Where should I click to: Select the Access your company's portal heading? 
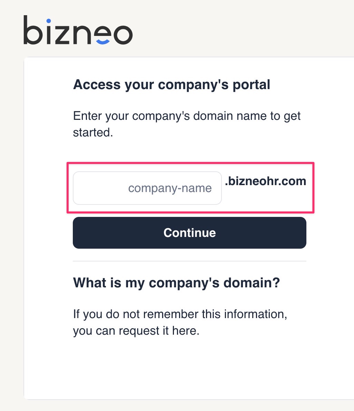[171, 85]
